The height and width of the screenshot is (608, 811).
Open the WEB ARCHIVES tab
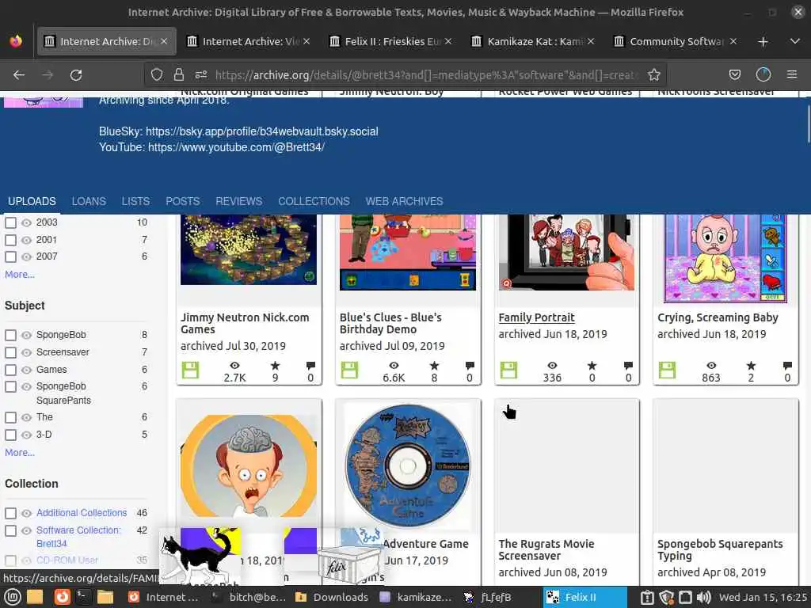(404, 201)
